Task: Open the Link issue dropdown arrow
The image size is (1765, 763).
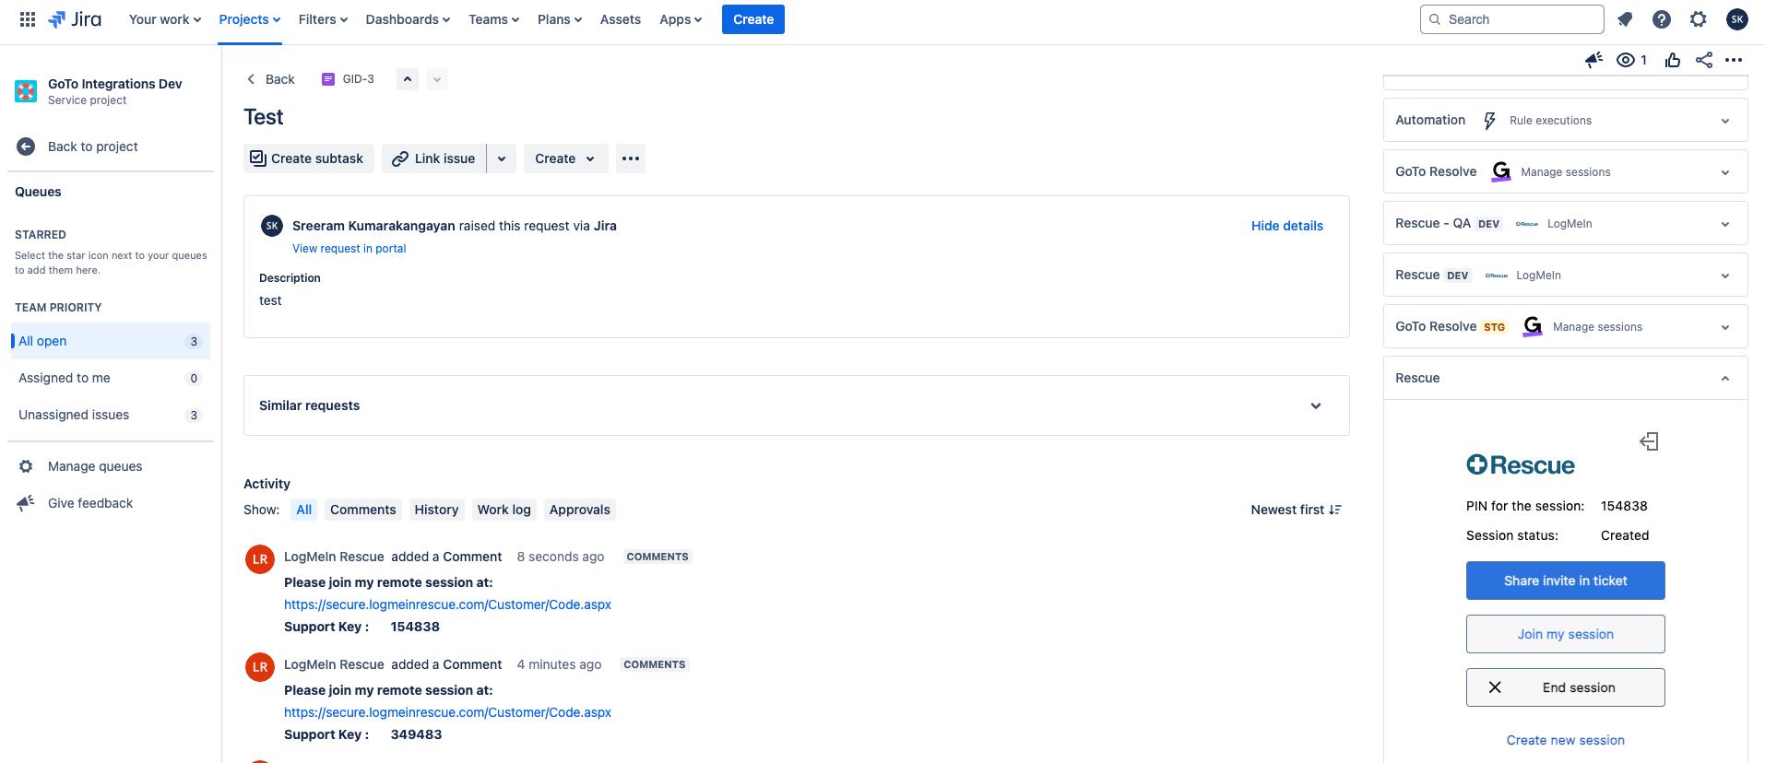Action: click(x=502, y=158)
